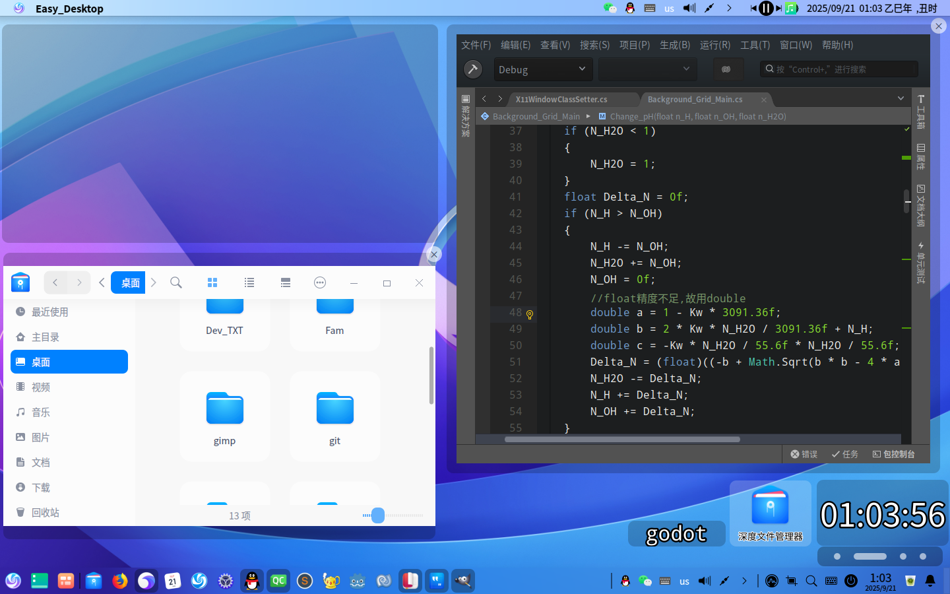Viewport: 950px width, 594px height.
Task: Click the IDE search field
Action: click(839, 69)
